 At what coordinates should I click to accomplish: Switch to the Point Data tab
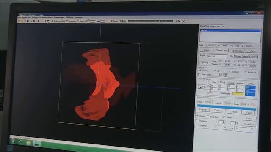205,26
